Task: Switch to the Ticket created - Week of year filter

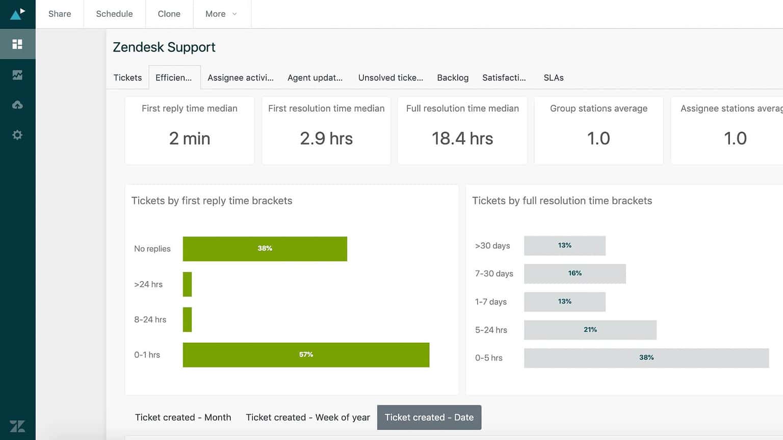Action: 307,417
